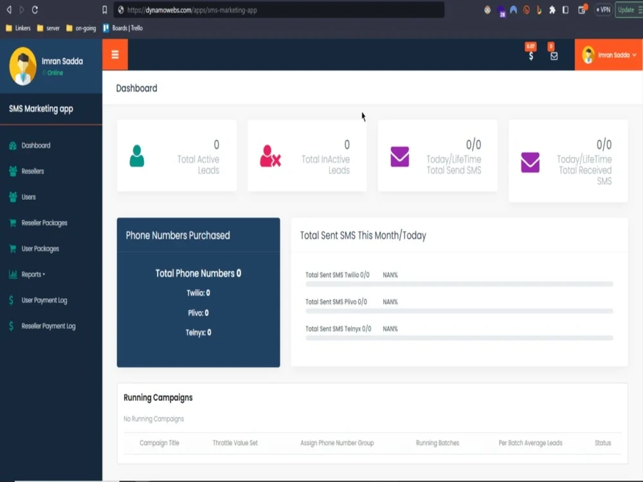Click the Reseller Packages cart icon
643x482 pixels.
click(13, 223)
